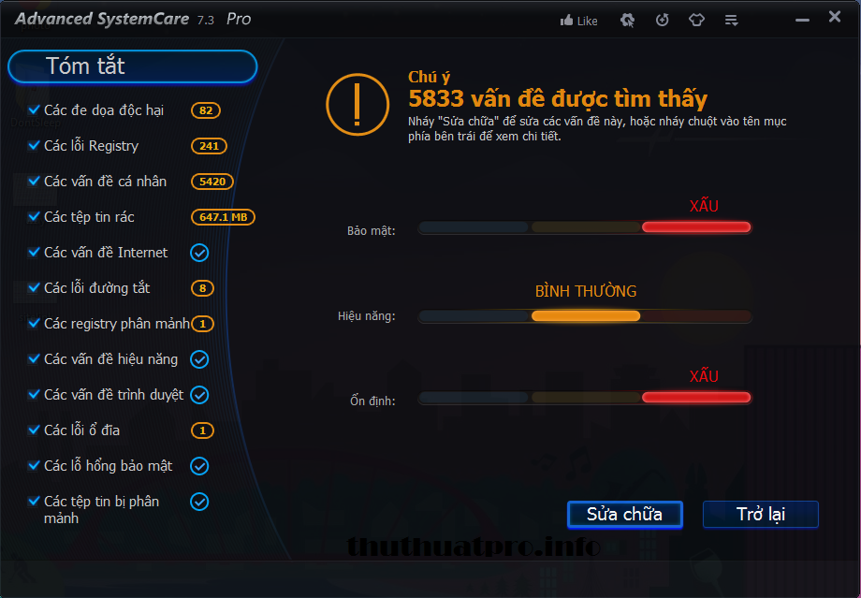Uncheck Các vấn đề hiệu năng checkbox
Viewport: 861px width, 598px height.
[x=34, y=359]
